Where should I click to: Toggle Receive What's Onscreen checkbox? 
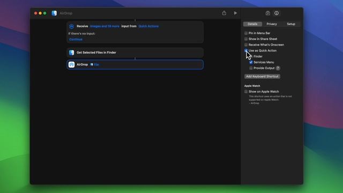(246, 44)
